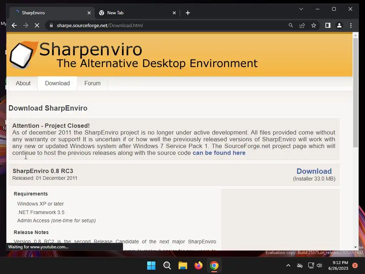This screenshot has height=274, width=365.
Task: Click the 'Release Notes' heading
Action: 31,232
